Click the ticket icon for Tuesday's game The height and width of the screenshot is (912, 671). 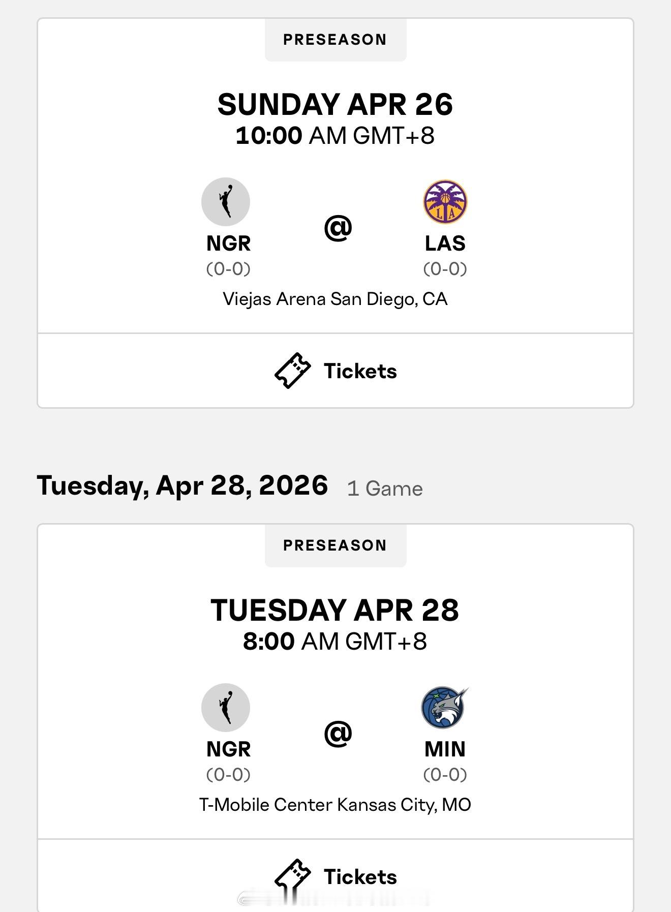[292, 876]
